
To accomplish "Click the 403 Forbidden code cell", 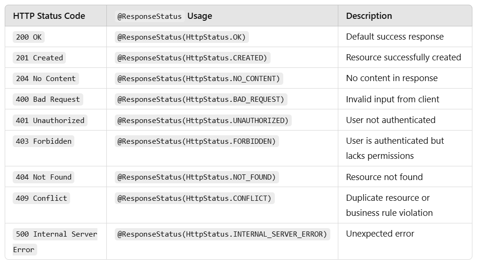I will point(44,141).
